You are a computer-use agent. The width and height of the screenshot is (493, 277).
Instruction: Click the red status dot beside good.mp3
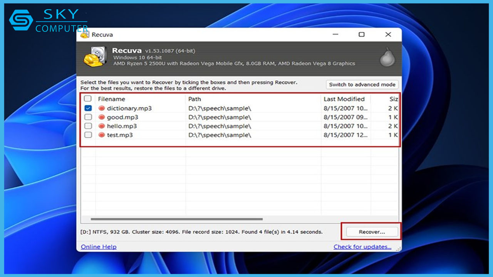pos(102,117)
